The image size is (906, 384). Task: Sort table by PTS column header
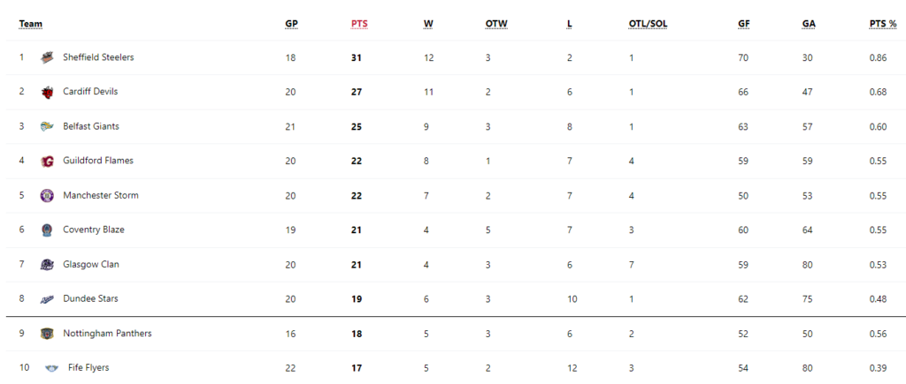(x=359, y=24)
